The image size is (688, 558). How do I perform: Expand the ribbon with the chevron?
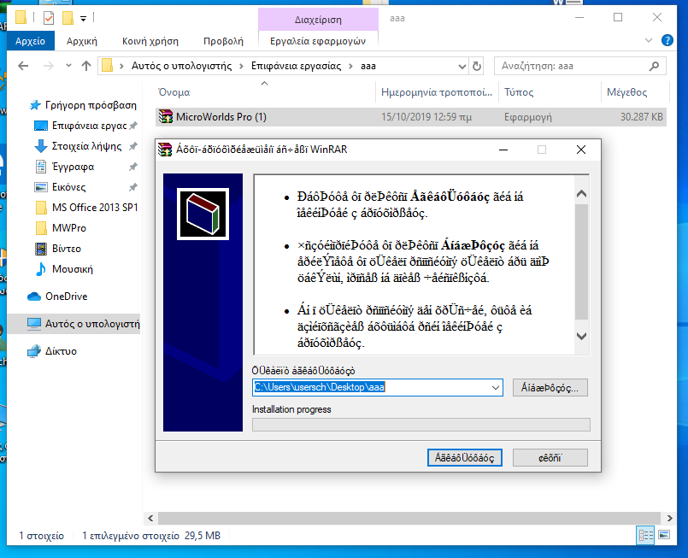click(x=649, y=40)
